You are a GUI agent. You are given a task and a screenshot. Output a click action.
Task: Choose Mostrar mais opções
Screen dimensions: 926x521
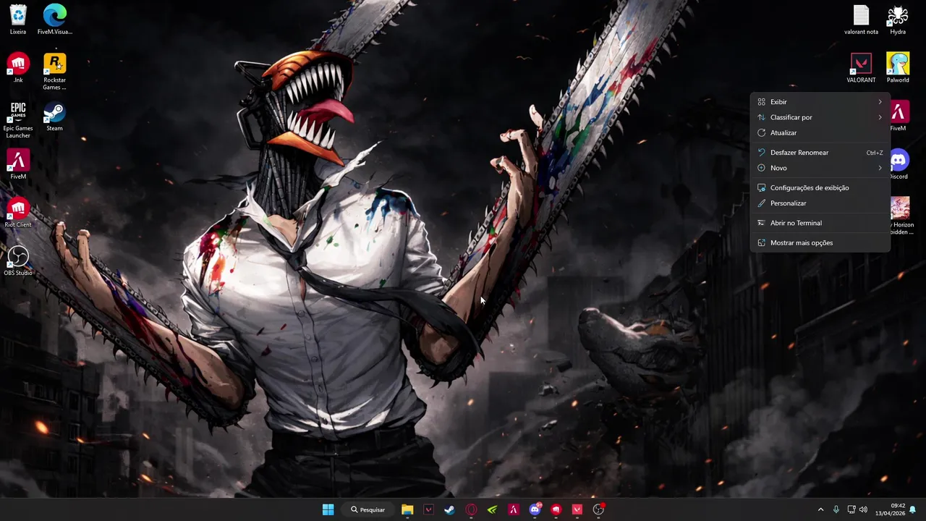tap(820, 243)
